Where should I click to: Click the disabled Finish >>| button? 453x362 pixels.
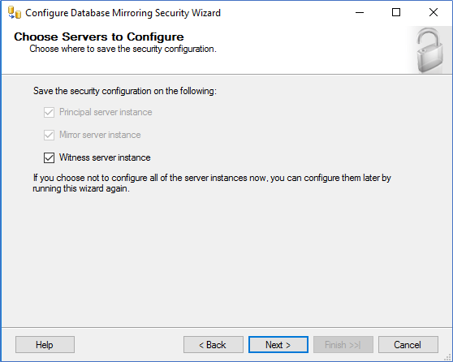[x=343, y=344]
